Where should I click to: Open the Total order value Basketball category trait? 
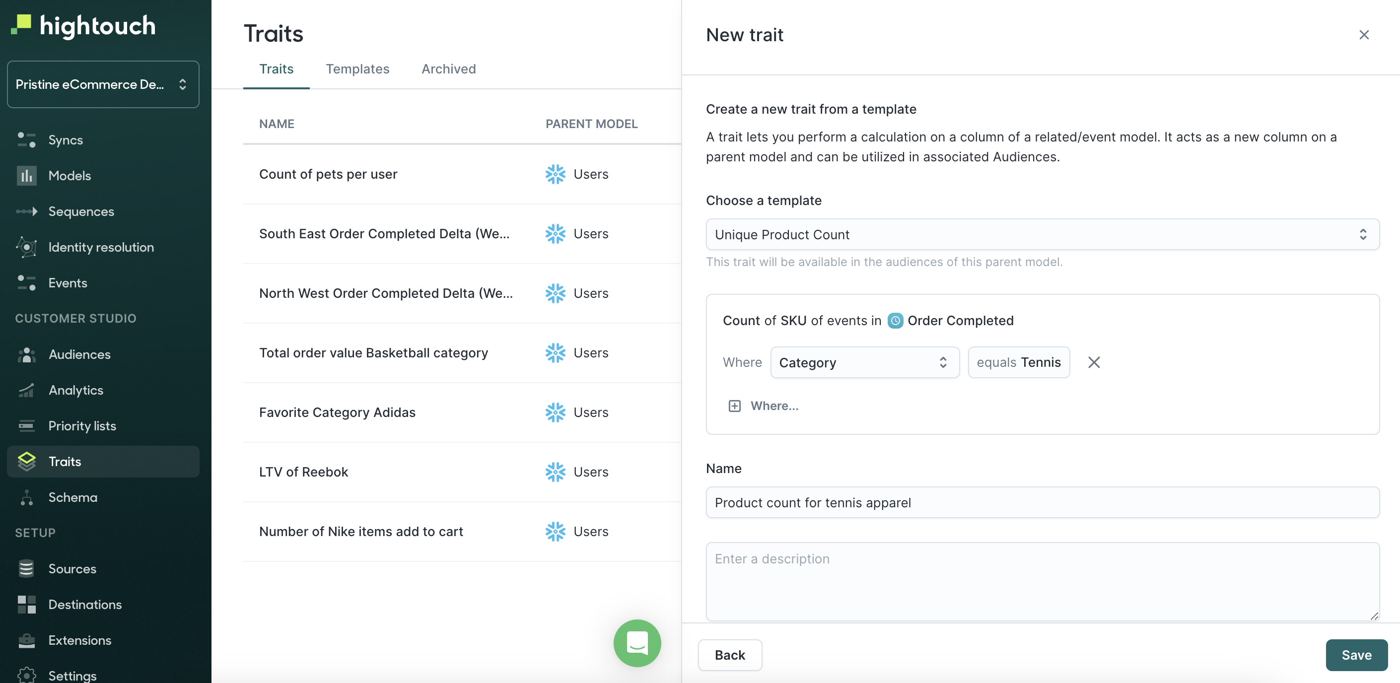373,353
